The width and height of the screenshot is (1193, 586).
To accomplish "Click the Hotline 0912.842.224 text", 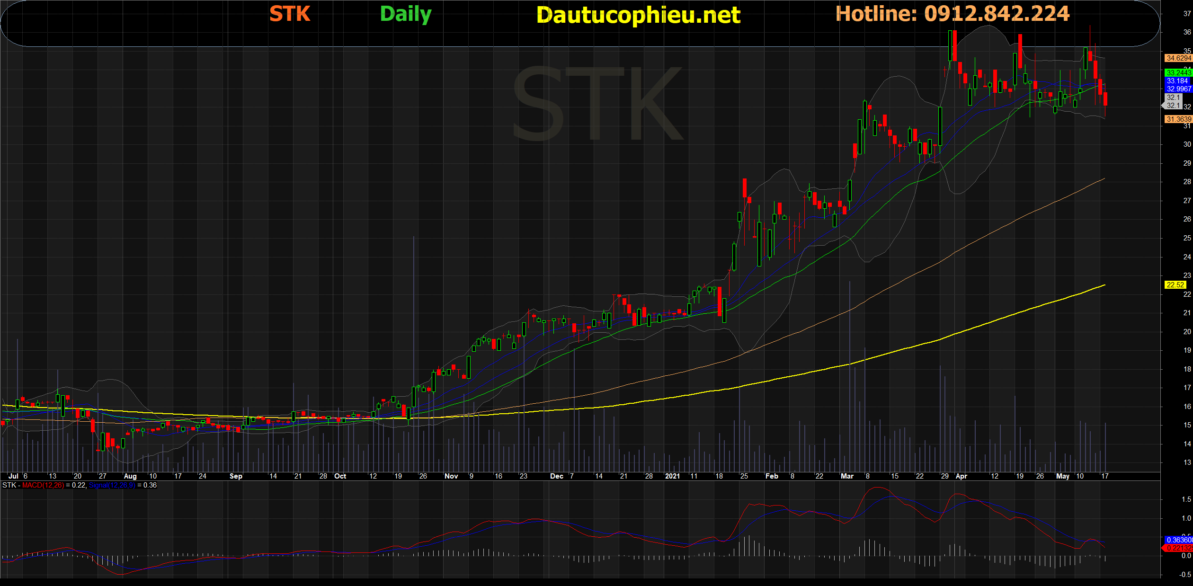I will [x=953, y=14].
